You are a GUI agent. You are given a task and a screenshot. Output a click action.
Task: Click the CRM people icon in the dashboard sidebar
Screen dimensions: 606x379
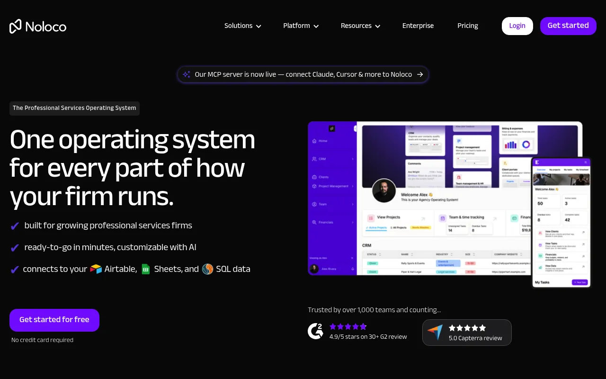coord(314,159)
